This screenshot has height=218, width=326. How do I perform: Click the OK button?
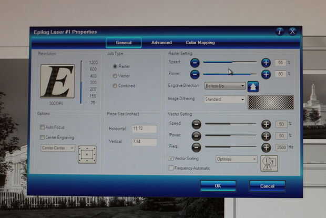click(218, 186)
